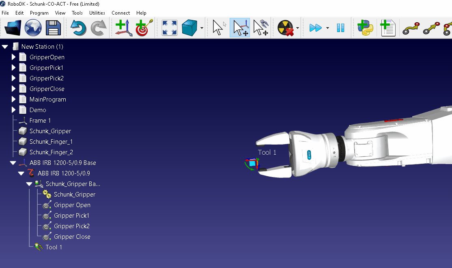Click the Check collisions radiation icon
Viewport: 452px width, 268px height.
[x=285, y=28]
